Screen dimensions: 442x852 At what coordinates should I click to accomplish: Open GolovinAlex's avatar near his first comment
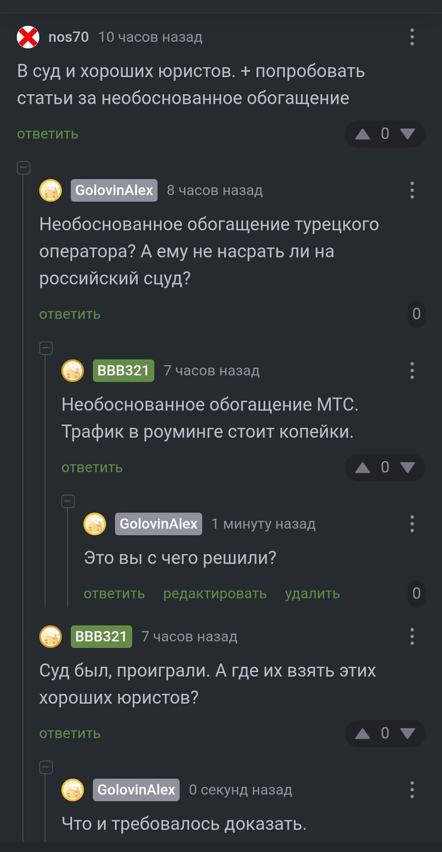click(x=51, y=190)
